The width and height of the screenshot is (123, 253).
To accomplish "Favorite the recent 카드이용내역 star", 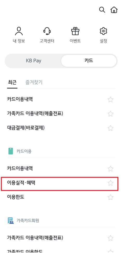I will point(111,99).
